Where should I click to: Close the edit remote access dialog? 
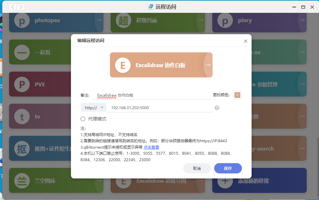[x=245, y=41]
